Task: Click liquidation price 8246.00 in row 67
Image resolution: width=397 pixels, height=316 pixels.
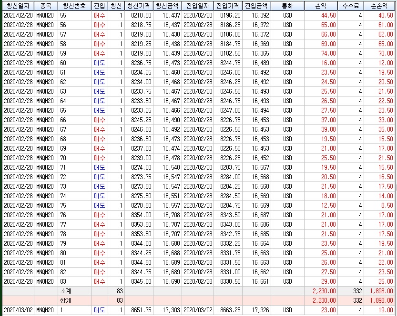Action: coord(139,129)
